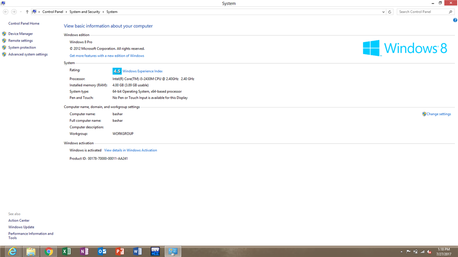
Task: Click the network signal tray icon
Action: [422, 252]
